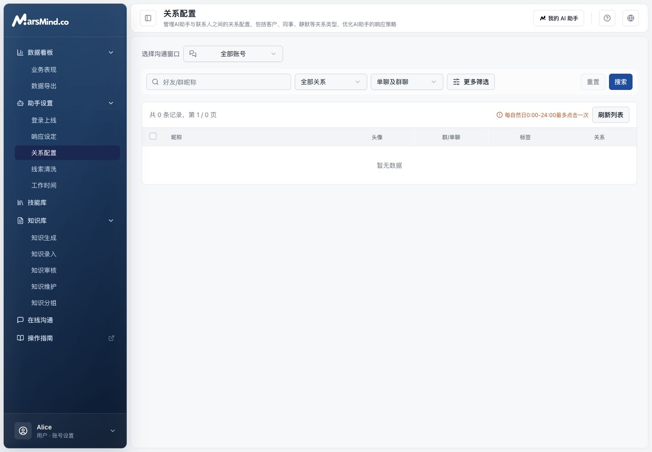Click the search magnifier icon
The image size is (652, 452).
tap(155, 82)
